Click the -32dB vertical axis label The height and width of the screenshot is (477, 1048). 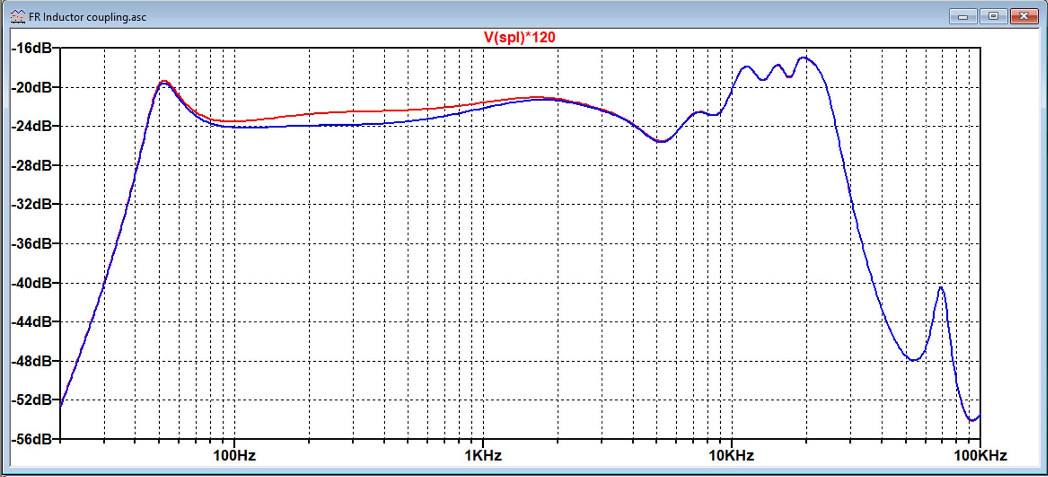pyautogui.click(x=32, y=205)
